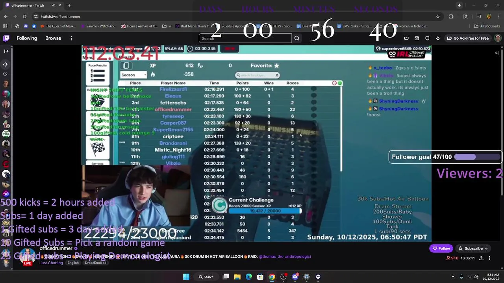Open the Just Chatting category link
The height and width of the screenshot is (283, 504).
coord(51,263)
